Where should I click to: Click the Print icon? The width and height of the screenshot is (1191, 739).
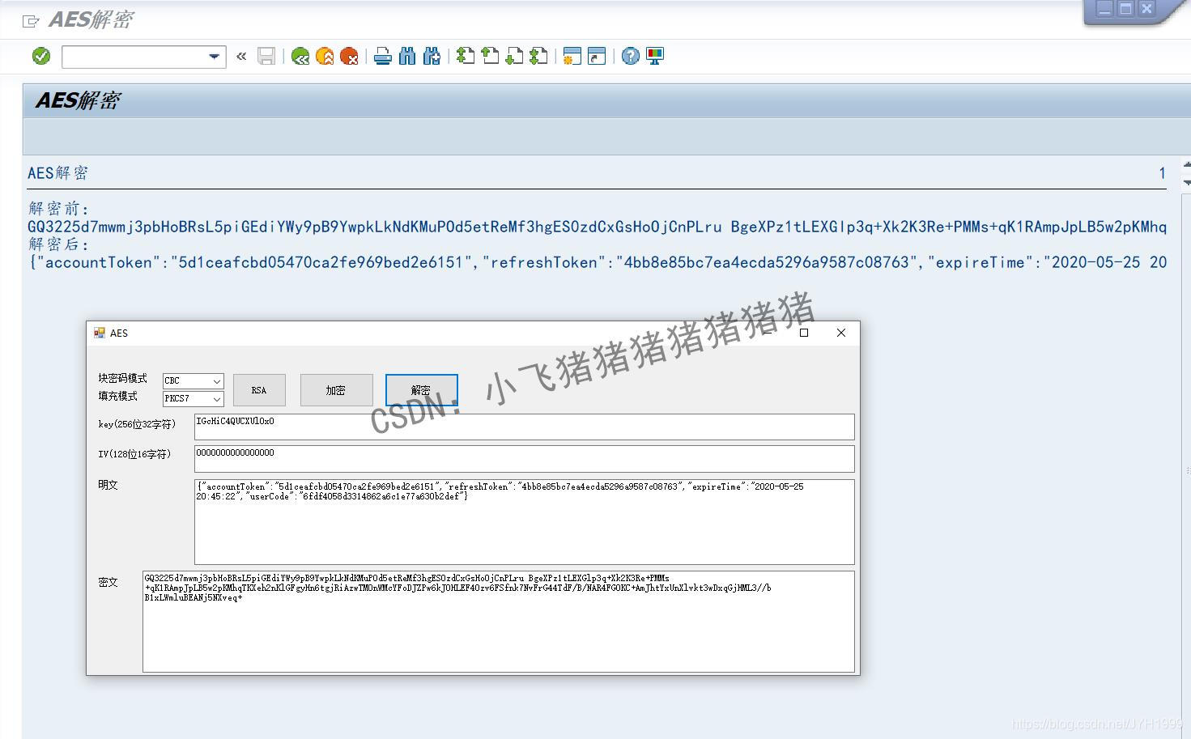pos(383,56)
